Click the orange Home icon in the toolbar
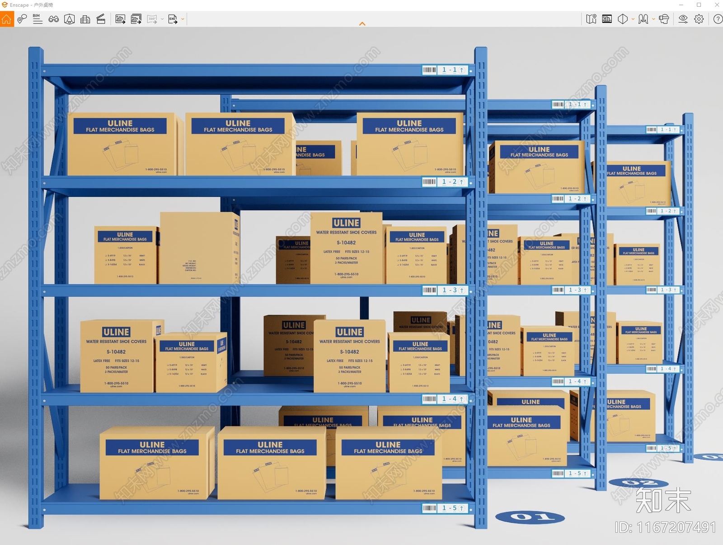This screenshot has width=723, height=545. pyautogui.click(x=7, y=19)
